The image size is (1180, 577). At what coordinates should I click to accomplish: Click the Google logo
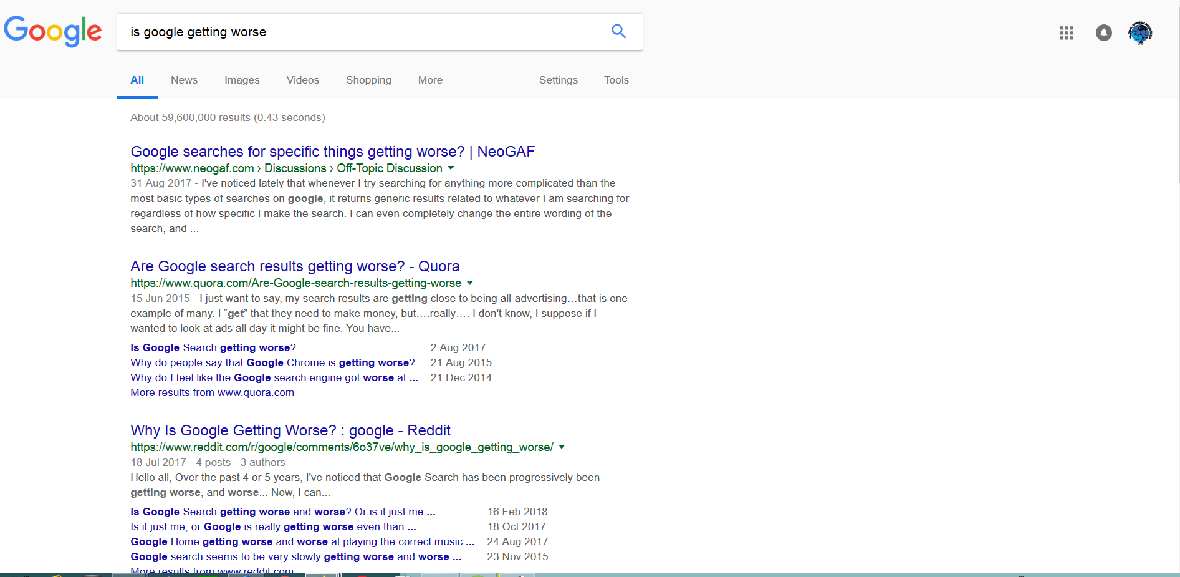coord(53,31)
